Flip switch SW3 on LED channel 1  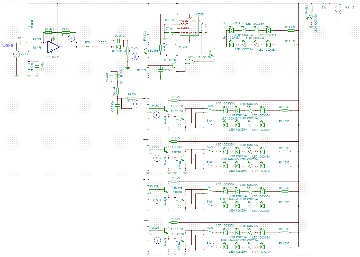click(x=210, y=109)
